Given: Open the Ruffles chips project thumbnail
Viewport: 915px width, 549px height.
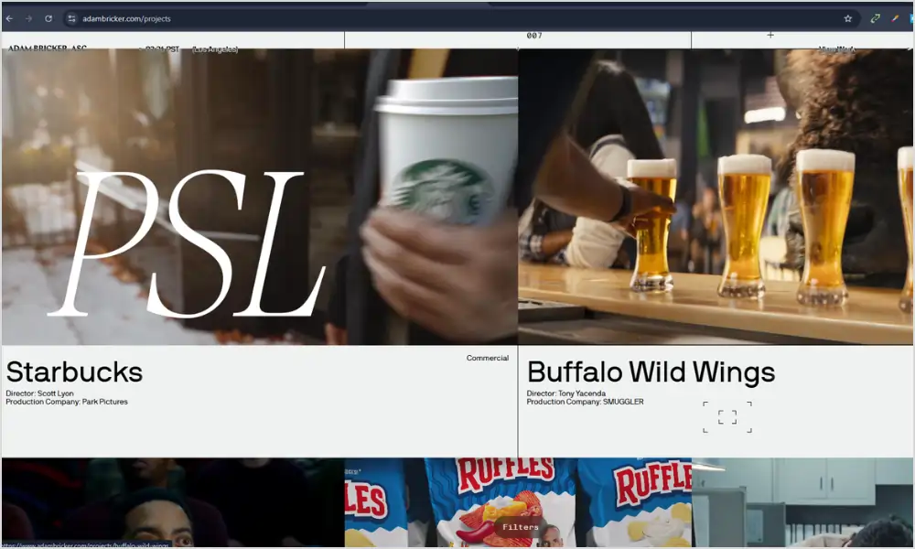Looking at the screenshot, I should coord(518,502).
